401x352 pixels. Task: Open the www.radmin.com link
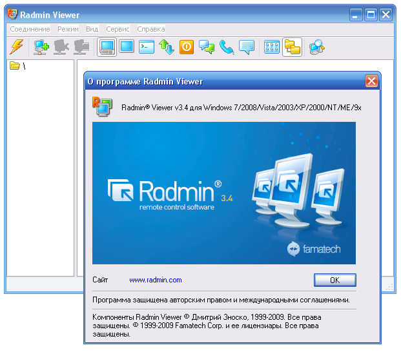point(156,280)
